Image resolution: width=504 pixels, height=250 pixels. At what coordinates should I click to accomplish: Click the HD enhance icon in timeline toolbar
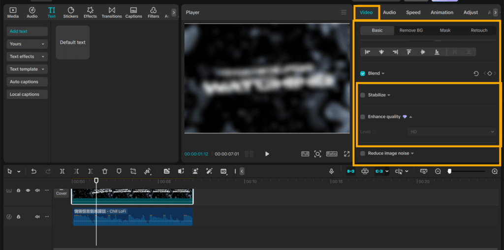[224, 172]
